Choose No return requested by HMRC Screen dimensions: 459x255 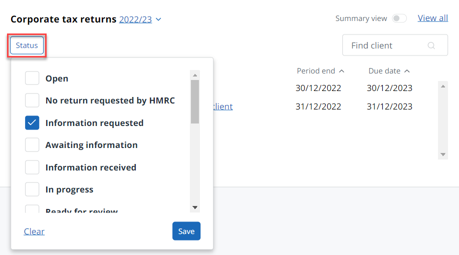(32, 100)
